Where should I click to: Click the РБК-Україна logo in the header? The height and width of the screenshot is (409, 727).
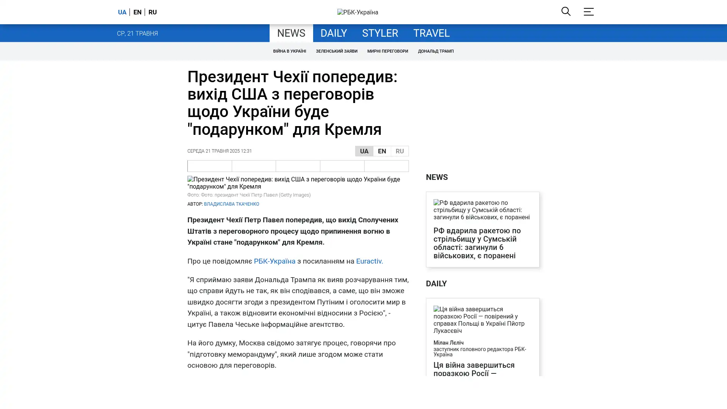click(x=357, y=12)
